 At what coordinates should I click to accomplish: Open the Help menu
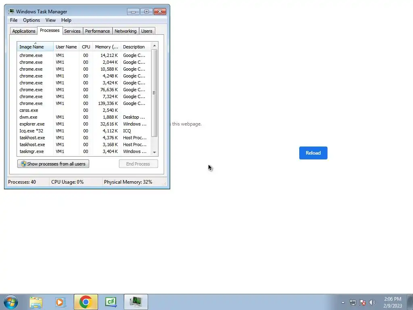(66, 20)
